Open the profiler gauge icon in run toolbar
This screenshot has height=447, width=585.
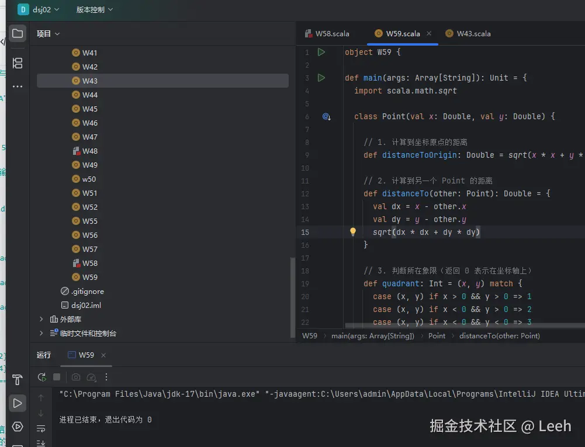[x=91, y=377]
